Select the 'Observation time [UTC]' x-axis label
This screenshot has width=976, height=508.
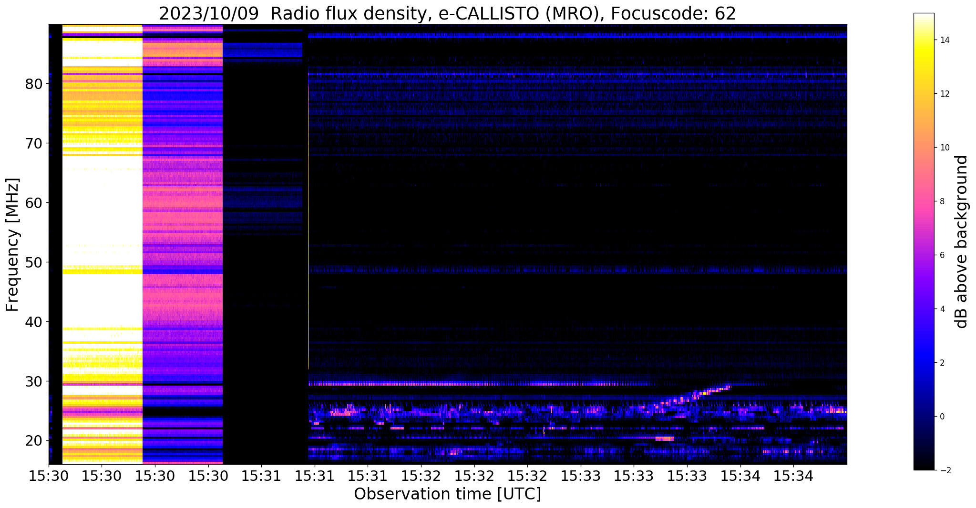447,494
